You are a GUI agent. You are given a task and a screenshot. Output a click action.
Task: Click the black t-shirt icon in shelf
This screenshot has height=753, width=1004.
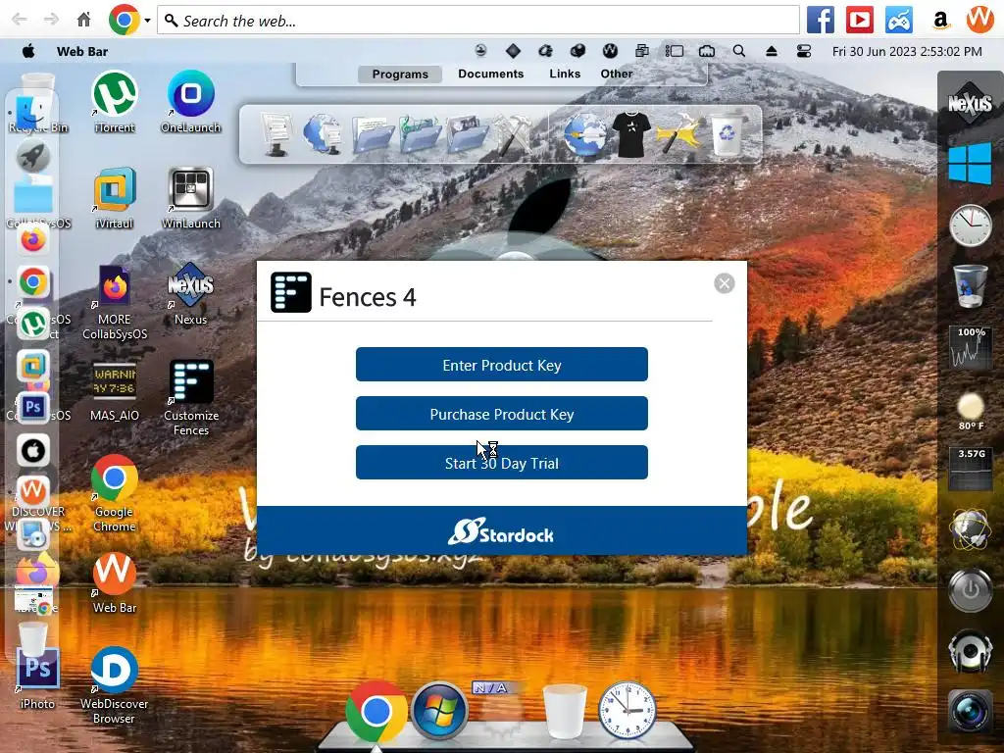631,133
